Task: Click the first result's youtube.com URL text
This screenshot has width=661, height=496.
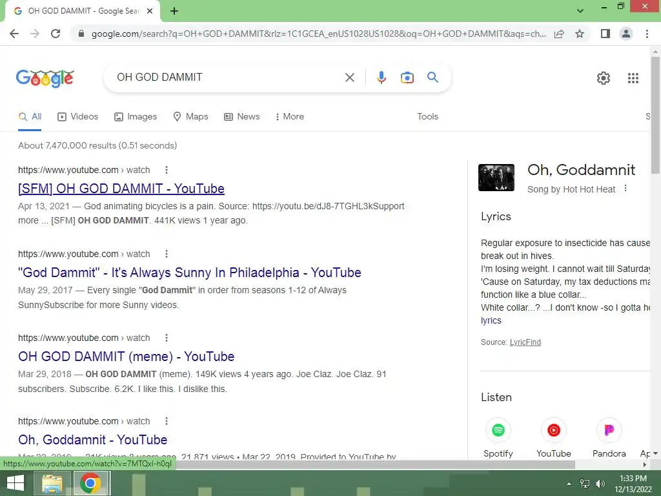Action: click(84, 170)
